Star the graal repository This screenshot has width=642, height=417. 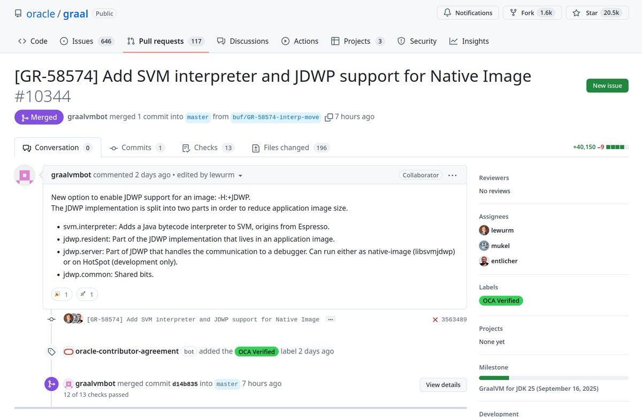pyautogui.click(x=597, y=13)
